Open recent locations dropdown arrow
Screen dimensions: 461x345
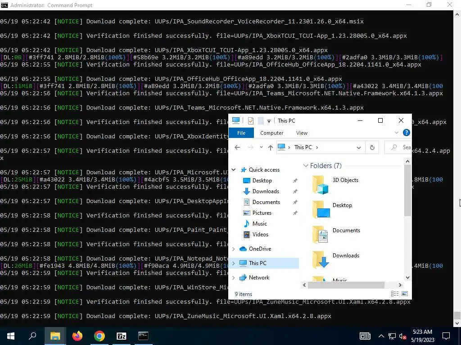pos(261,147)
